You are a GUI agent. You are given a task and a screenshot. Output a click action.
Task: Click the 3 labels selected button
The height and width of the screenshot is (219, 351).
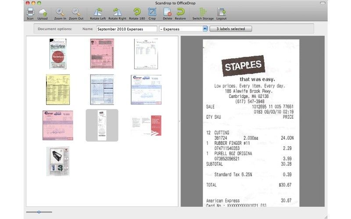point(231,29)
